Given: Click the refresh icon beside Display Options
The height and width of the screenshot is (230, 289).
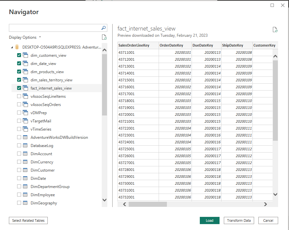Looking at the screenshot, I should (104, 37).
